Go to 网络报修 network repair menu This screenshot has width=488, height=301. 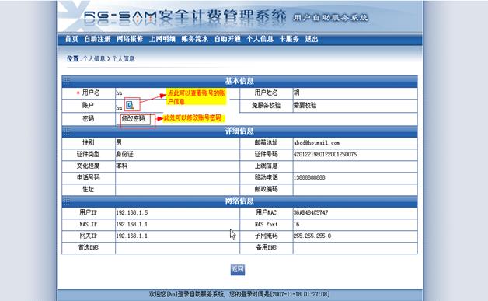[x=130, y=39]
